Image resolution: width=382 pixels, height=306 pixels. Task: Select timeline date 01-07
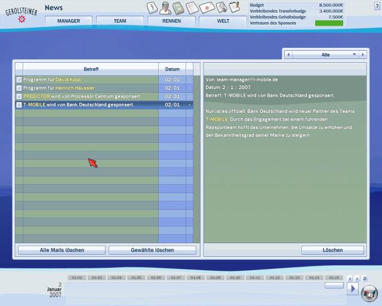coord(175,278)
